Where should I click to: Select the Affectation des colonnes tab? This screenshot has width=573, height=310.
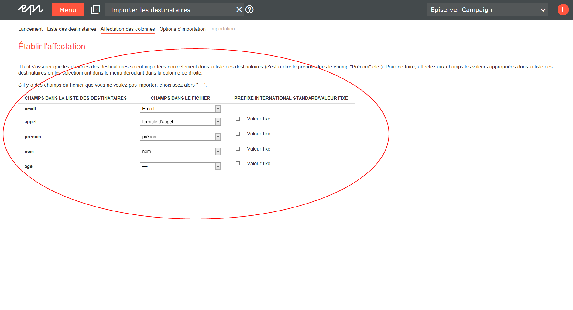[x=128, y=29]
